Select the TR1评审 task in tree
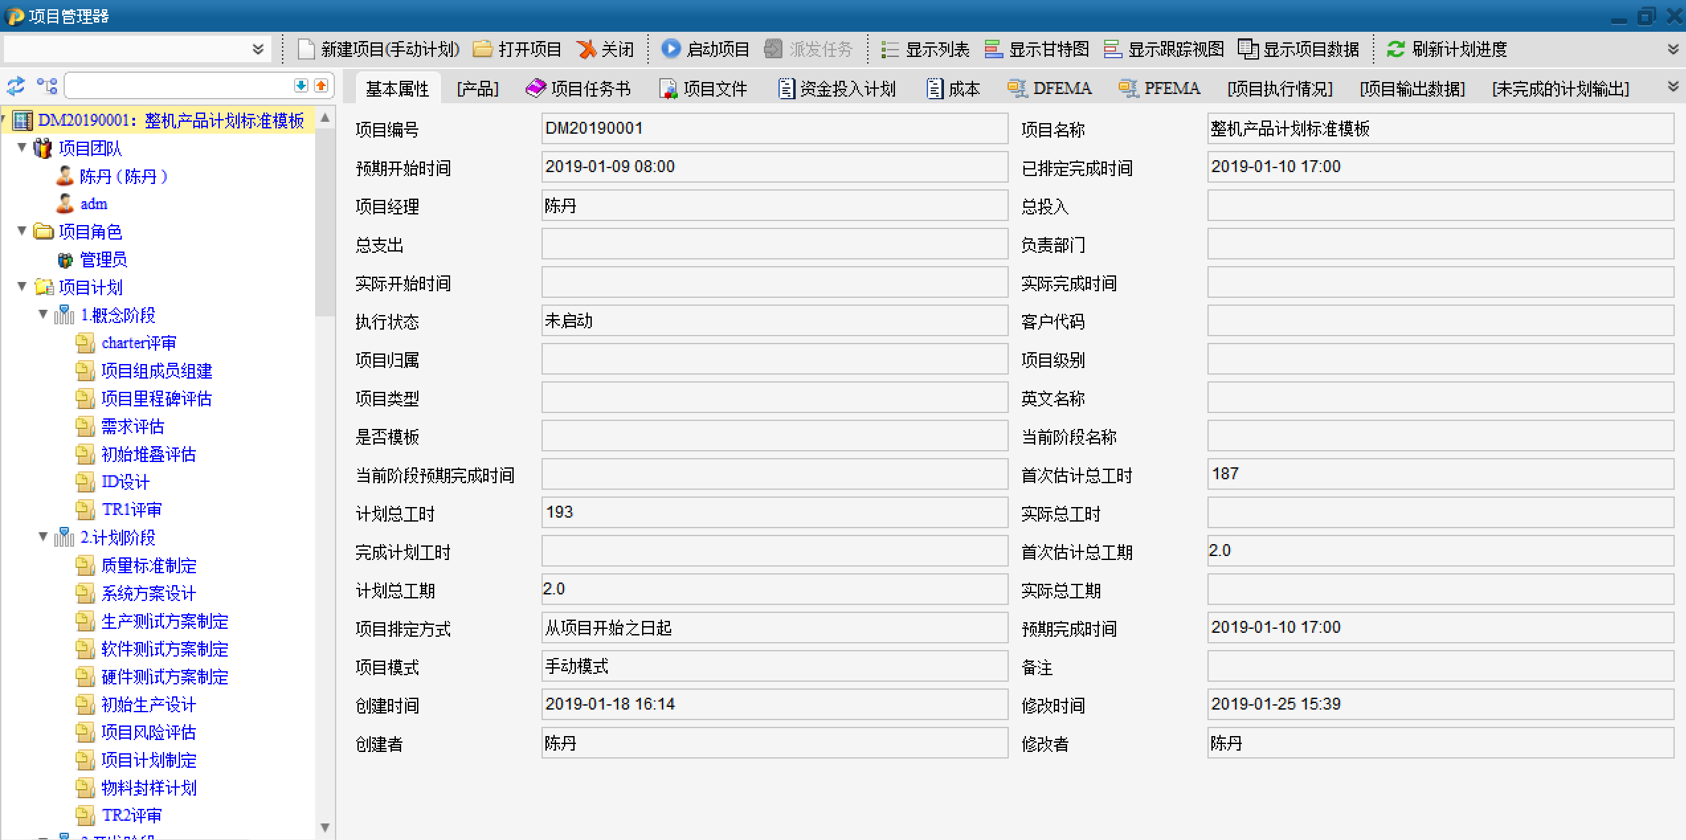Screen dimensions: 1686x840 (x=131, y=510)
